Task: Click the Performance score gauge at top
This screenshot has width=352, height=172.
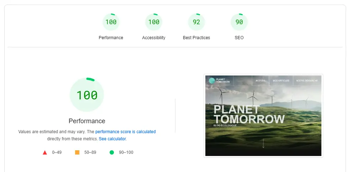Action: pyautogui.click(x=111, y=22)
